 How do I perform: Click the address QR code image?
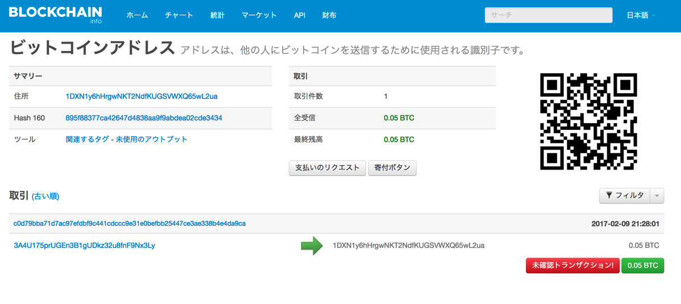pos(588,121)
